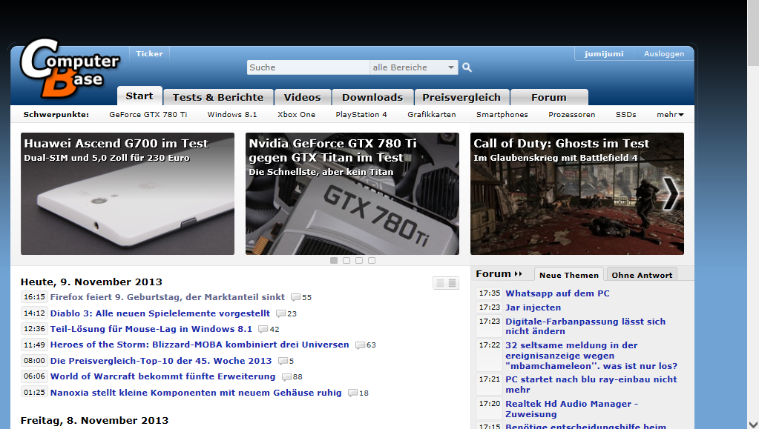Click the carousel next arrow
This screenshot has height=429, width=759.
[671, 193]
